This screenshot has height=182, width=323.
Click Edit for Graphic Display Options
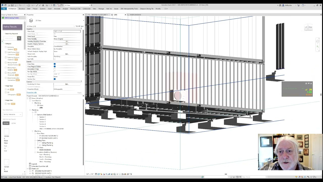tap(67, 44)
